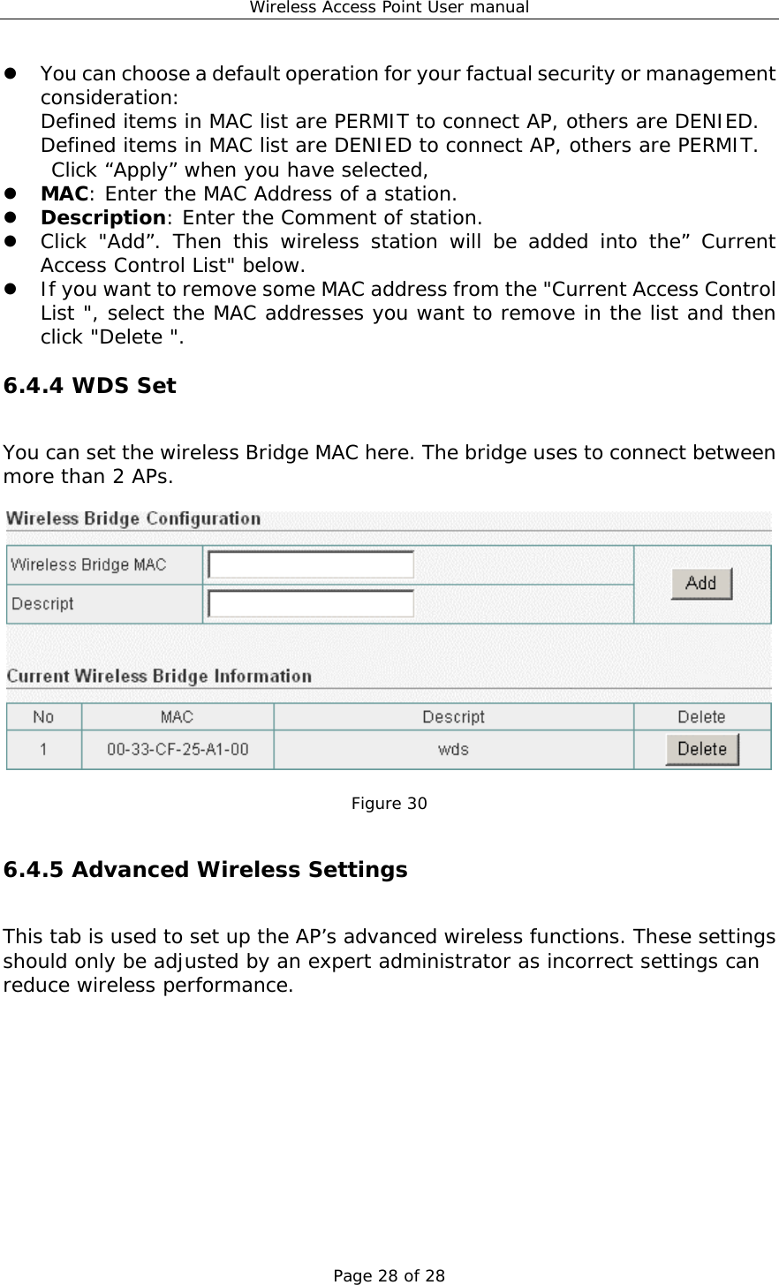Click the Delete button for entry number 1
The width and height of the screenshot is (779, 1285).
(700, 748)
